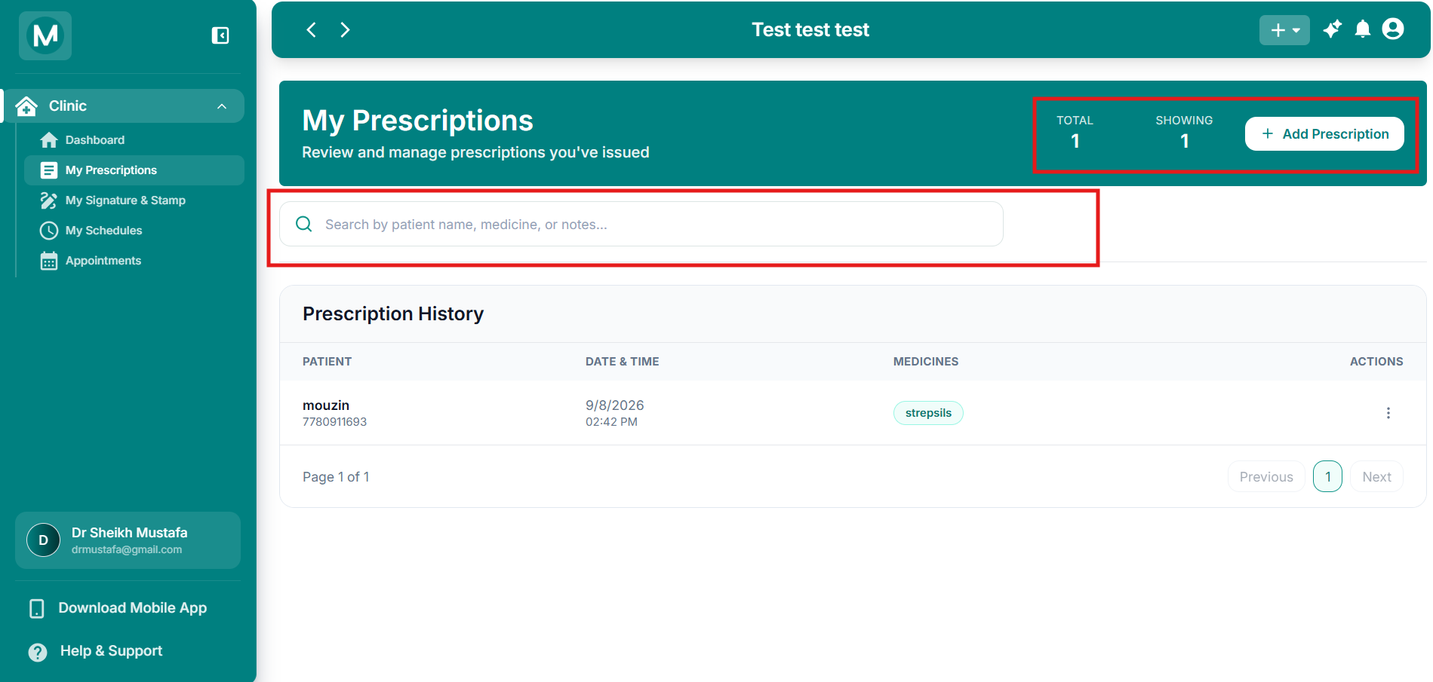Open user account avatar menu

point(1393,29)
